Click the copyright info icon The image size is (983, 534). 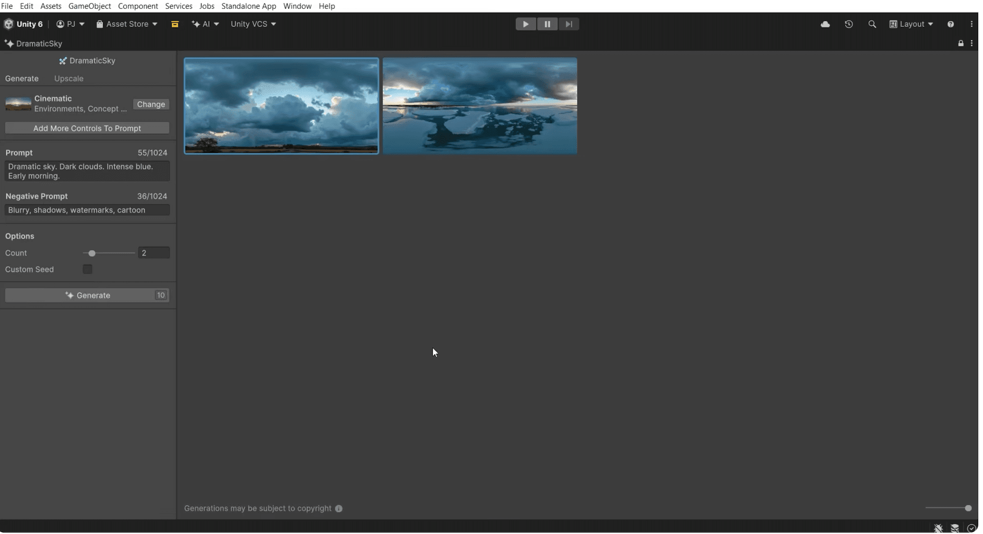tap(339, 509)
